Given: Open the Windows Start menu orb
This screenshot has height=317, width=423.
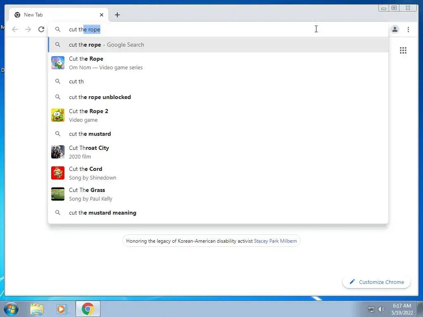Looking at the screenshot, I should [11, 309].
